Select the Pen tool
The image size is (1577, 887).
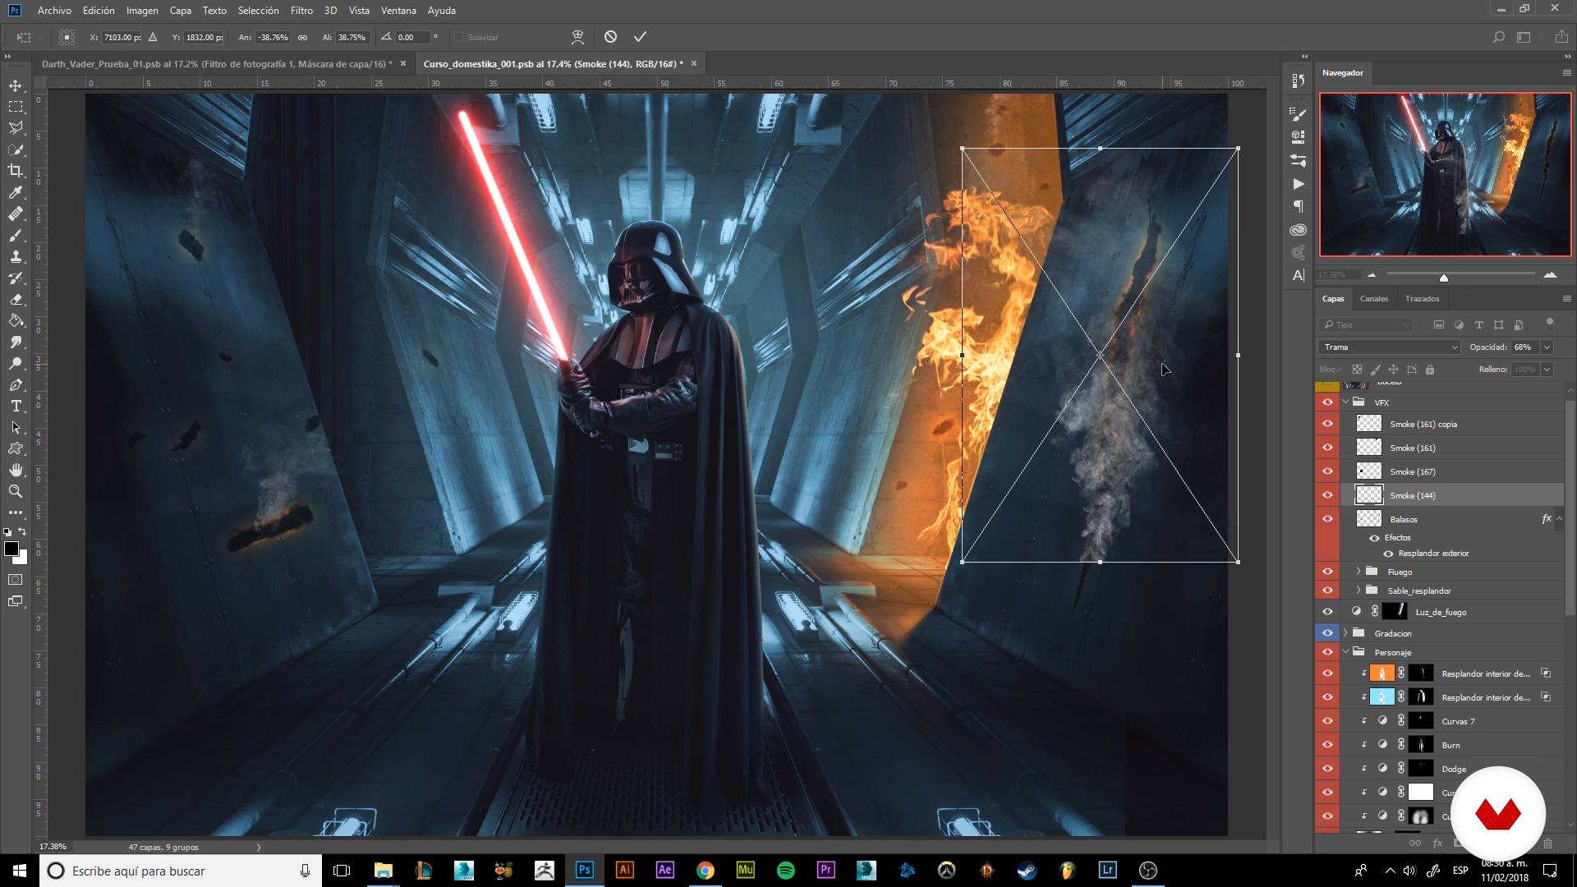(x=16, y=384)
